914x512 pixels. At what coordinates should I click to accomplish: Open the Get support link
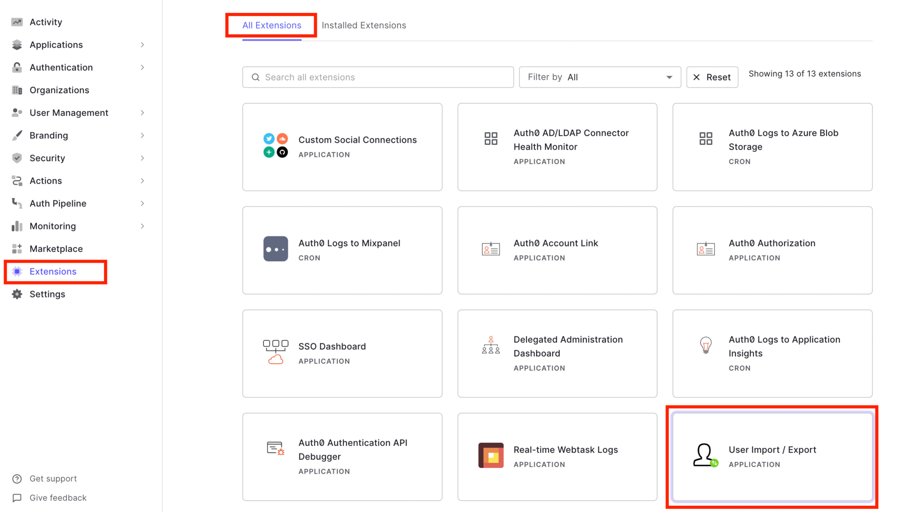pos(53,479)
